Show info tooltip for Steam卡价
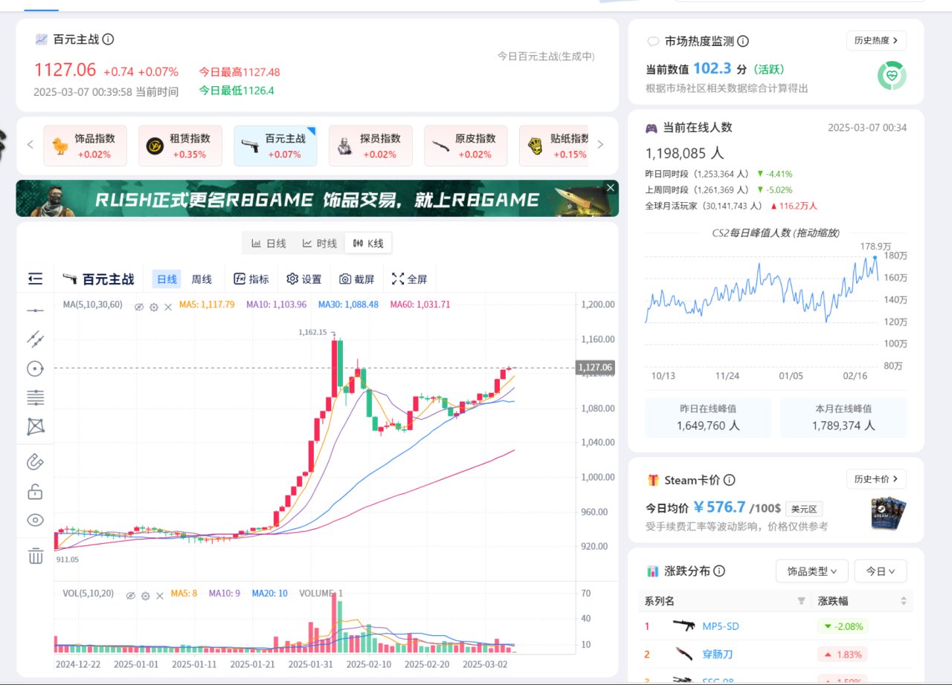 coord(730,480)
